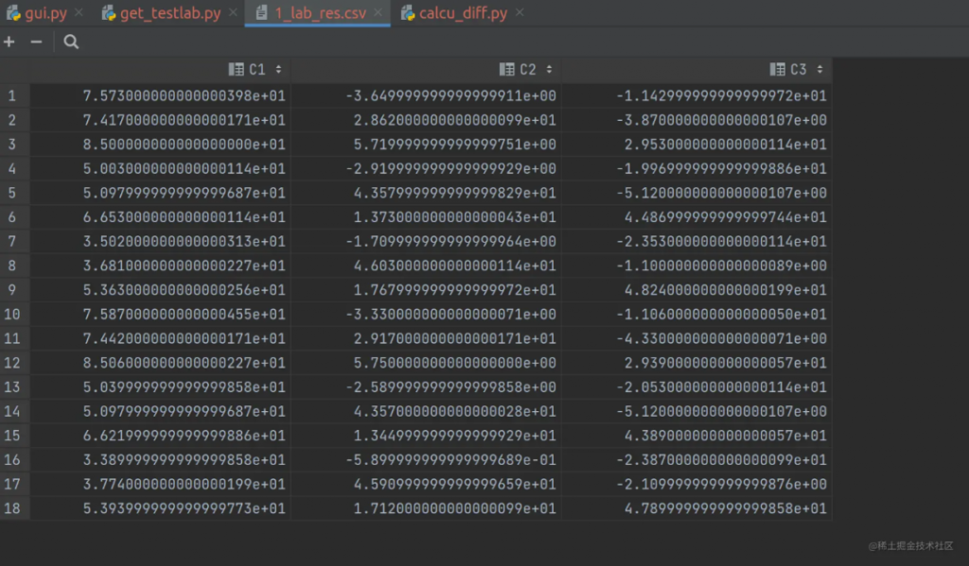Click cell -1.14299999999999972e+01 in row 1
This screenshot has height=566, width=969.
pyautogui.click(x=696, y=95)
